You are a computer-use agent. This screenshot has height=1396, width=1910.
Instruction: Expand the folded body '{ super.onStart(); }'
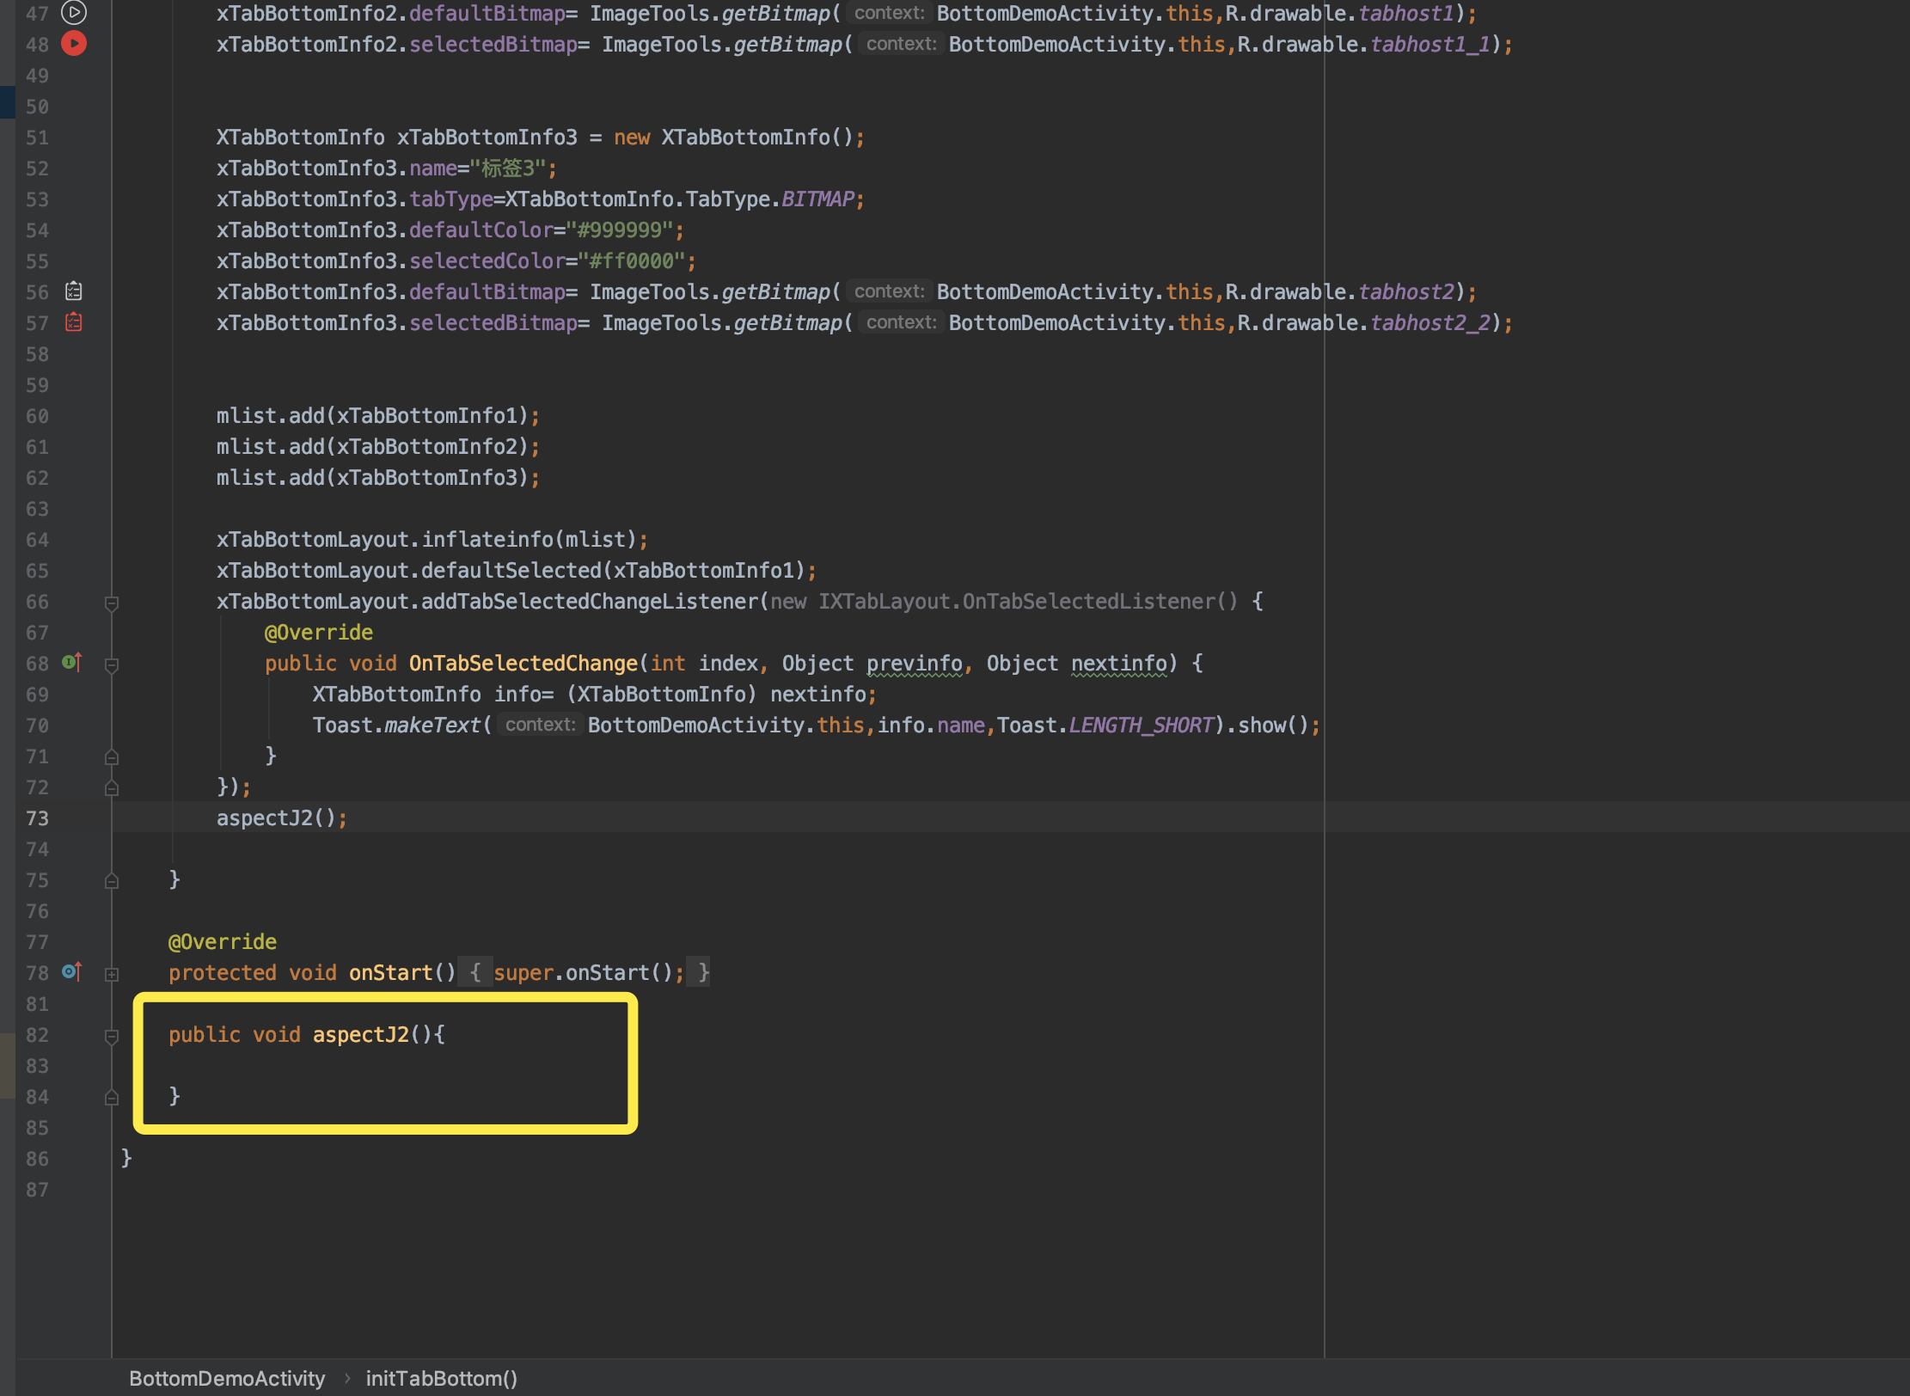tap(585, 972)
